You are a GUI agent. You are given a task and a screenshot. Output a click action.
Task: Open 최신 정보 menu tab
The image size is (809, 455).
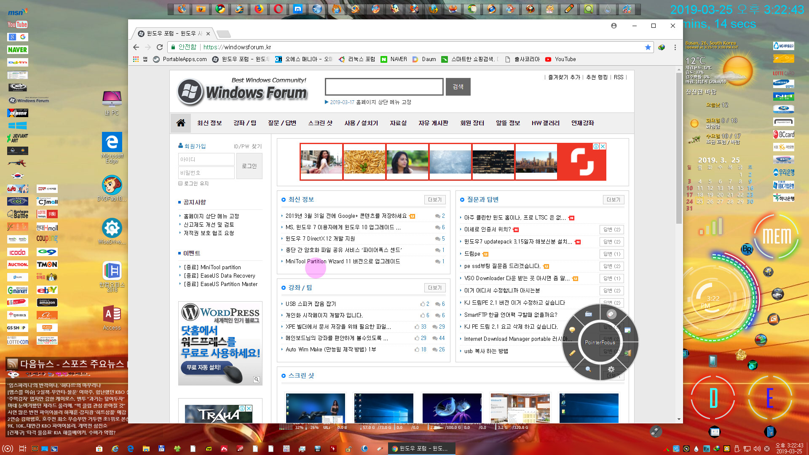click(209, 123)
